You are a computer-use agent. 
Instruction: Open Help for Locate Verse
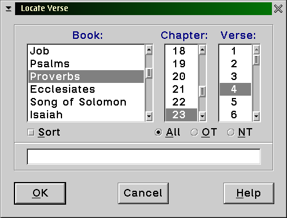pyautogui.click(x=249, y=193)
